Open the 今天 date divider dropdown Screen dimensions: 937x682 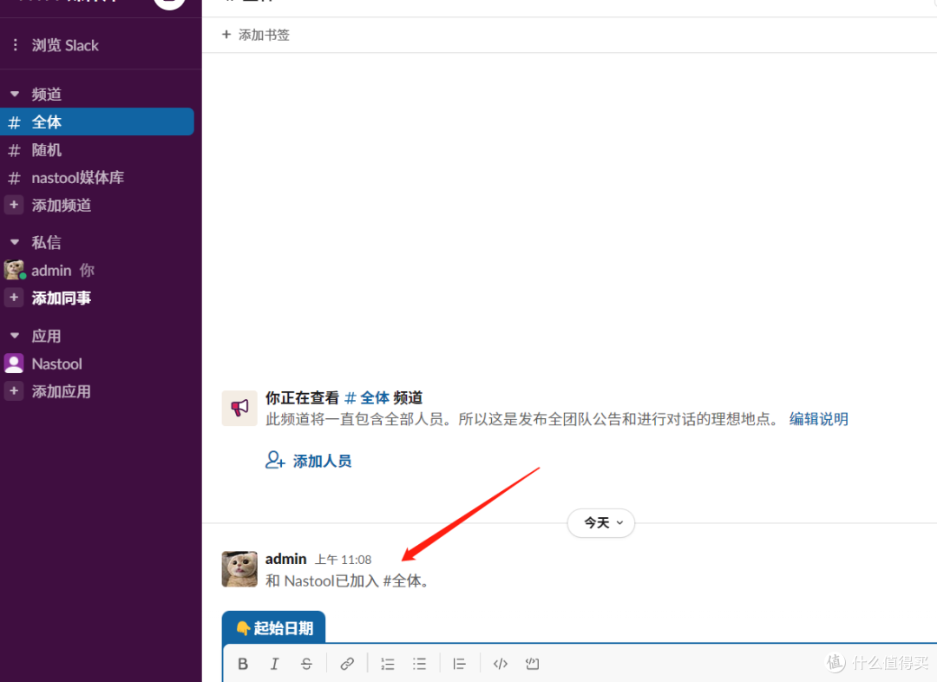(600, 523)
